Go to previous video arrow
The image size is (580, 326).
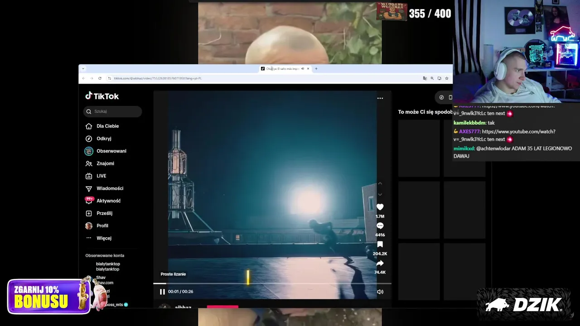380,183
